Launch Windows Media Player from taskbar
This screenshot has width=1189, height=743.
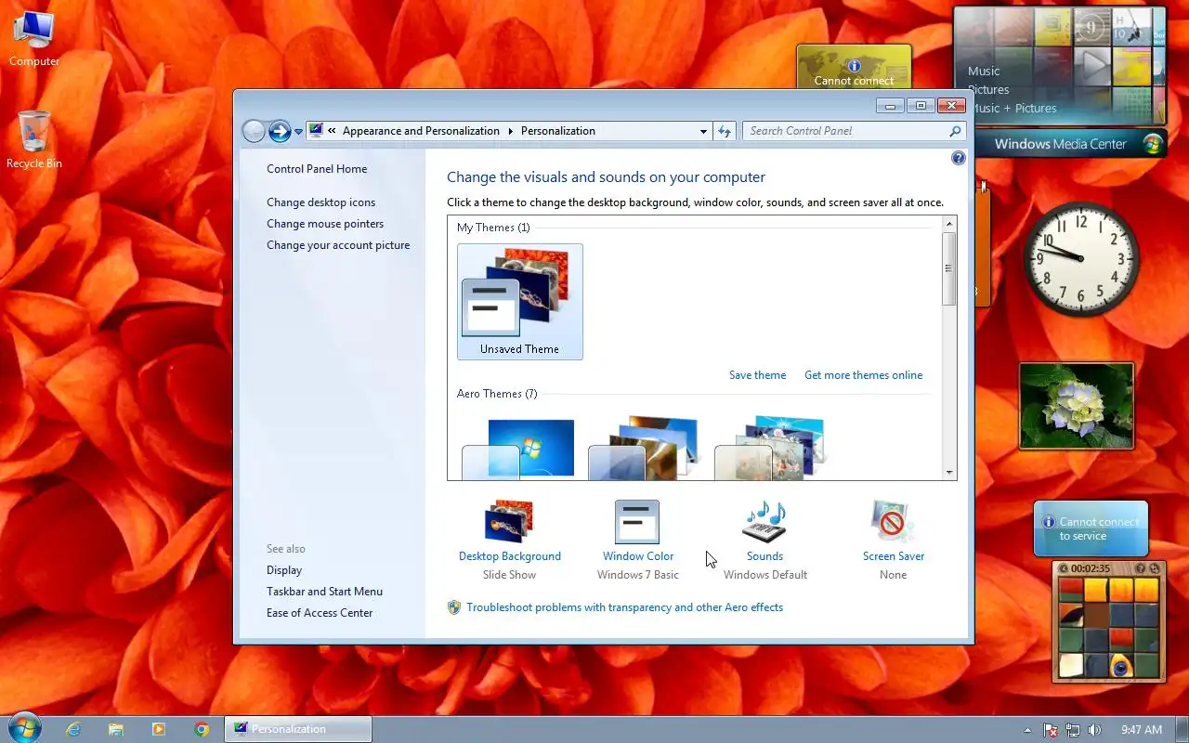point(159,730)
